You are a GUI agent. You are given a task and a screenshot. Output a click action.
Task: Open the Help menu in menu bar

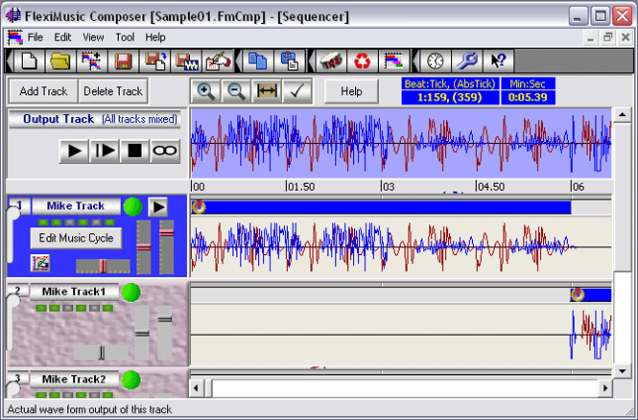click(x=155, y=37)
